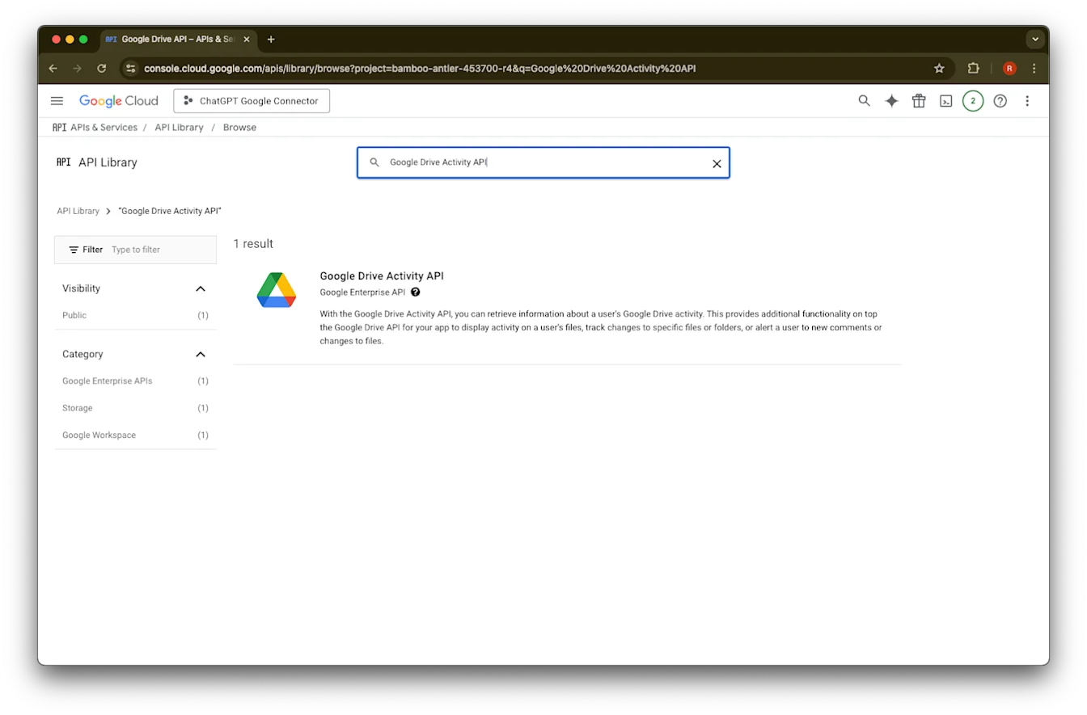Viewport: 1087px width, 715px height.
Task: Clear the search with X button
Action: point(717,163)
